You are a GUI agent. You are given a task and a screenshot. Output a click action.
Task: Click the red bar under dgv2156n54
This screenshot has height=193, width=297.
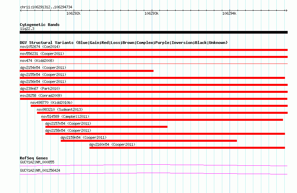(x=154, y=85)
